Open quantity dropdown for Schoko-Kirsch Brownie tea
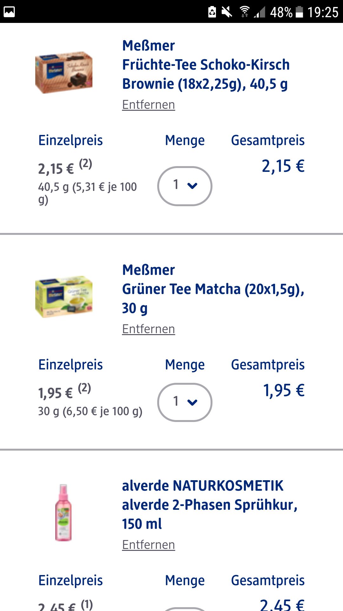This screenshot has height=611, width=343. point(185,186)
